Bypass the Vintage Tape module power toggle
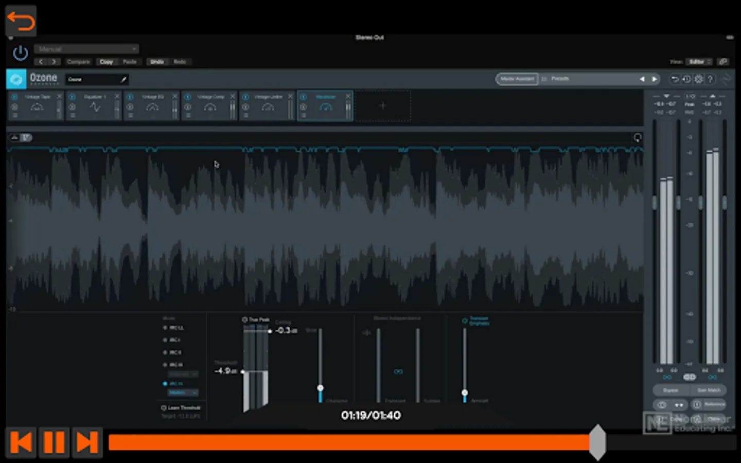Viewport: 741px width, 463px height. click(x=14, y=97)
